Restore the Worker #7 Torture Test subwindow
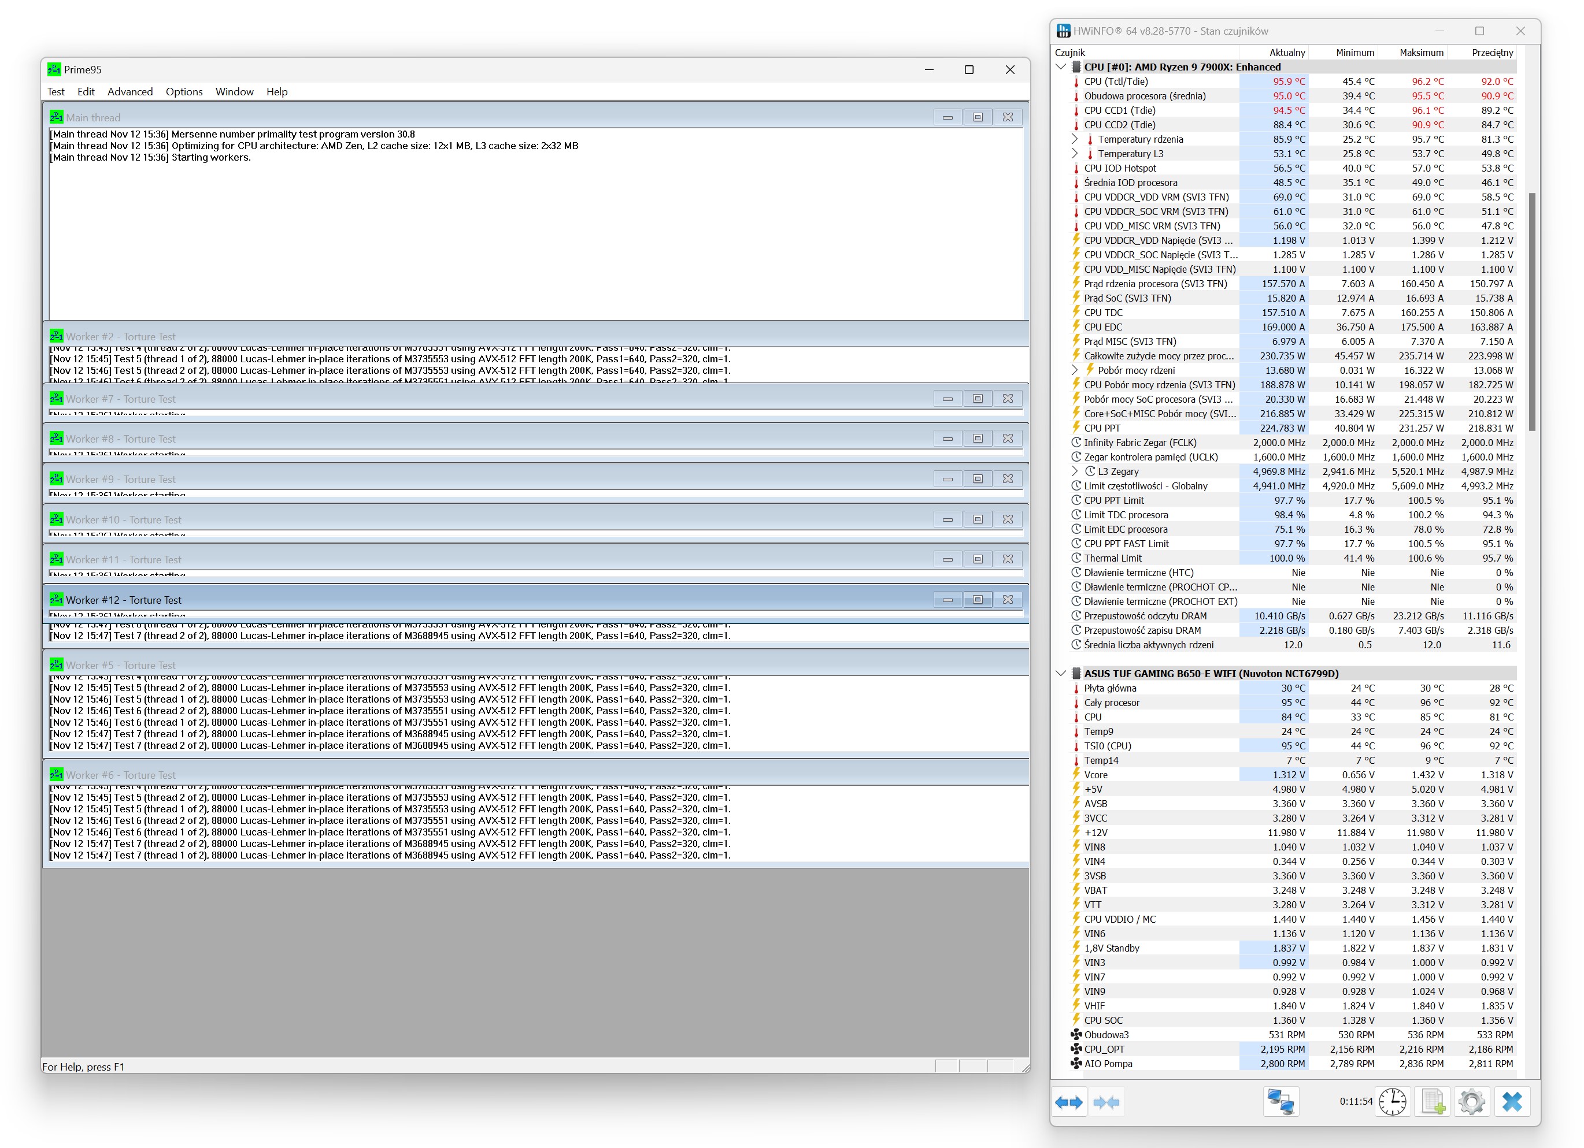This screenshot has width=1584, height=1148. point(977,399)
